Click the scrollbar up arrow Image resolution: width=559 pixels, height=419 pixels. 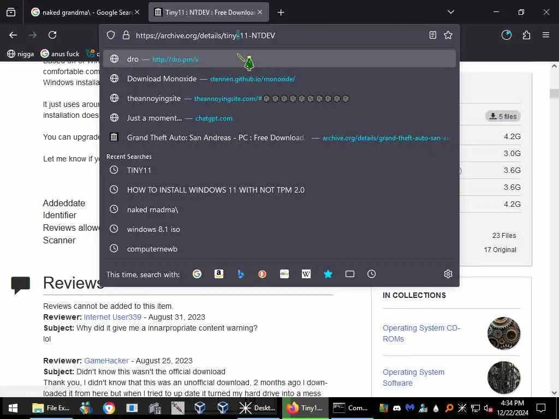pyautogui.click(x=554, y=66)
